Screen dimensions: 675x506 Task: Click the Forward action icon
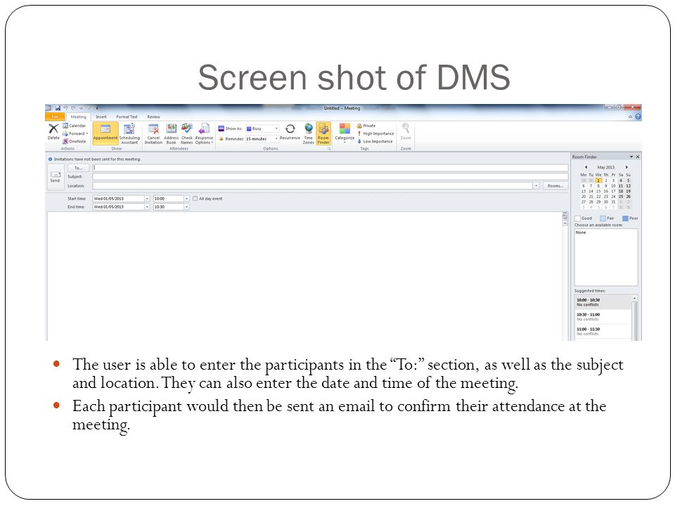[x=75, y=134]
